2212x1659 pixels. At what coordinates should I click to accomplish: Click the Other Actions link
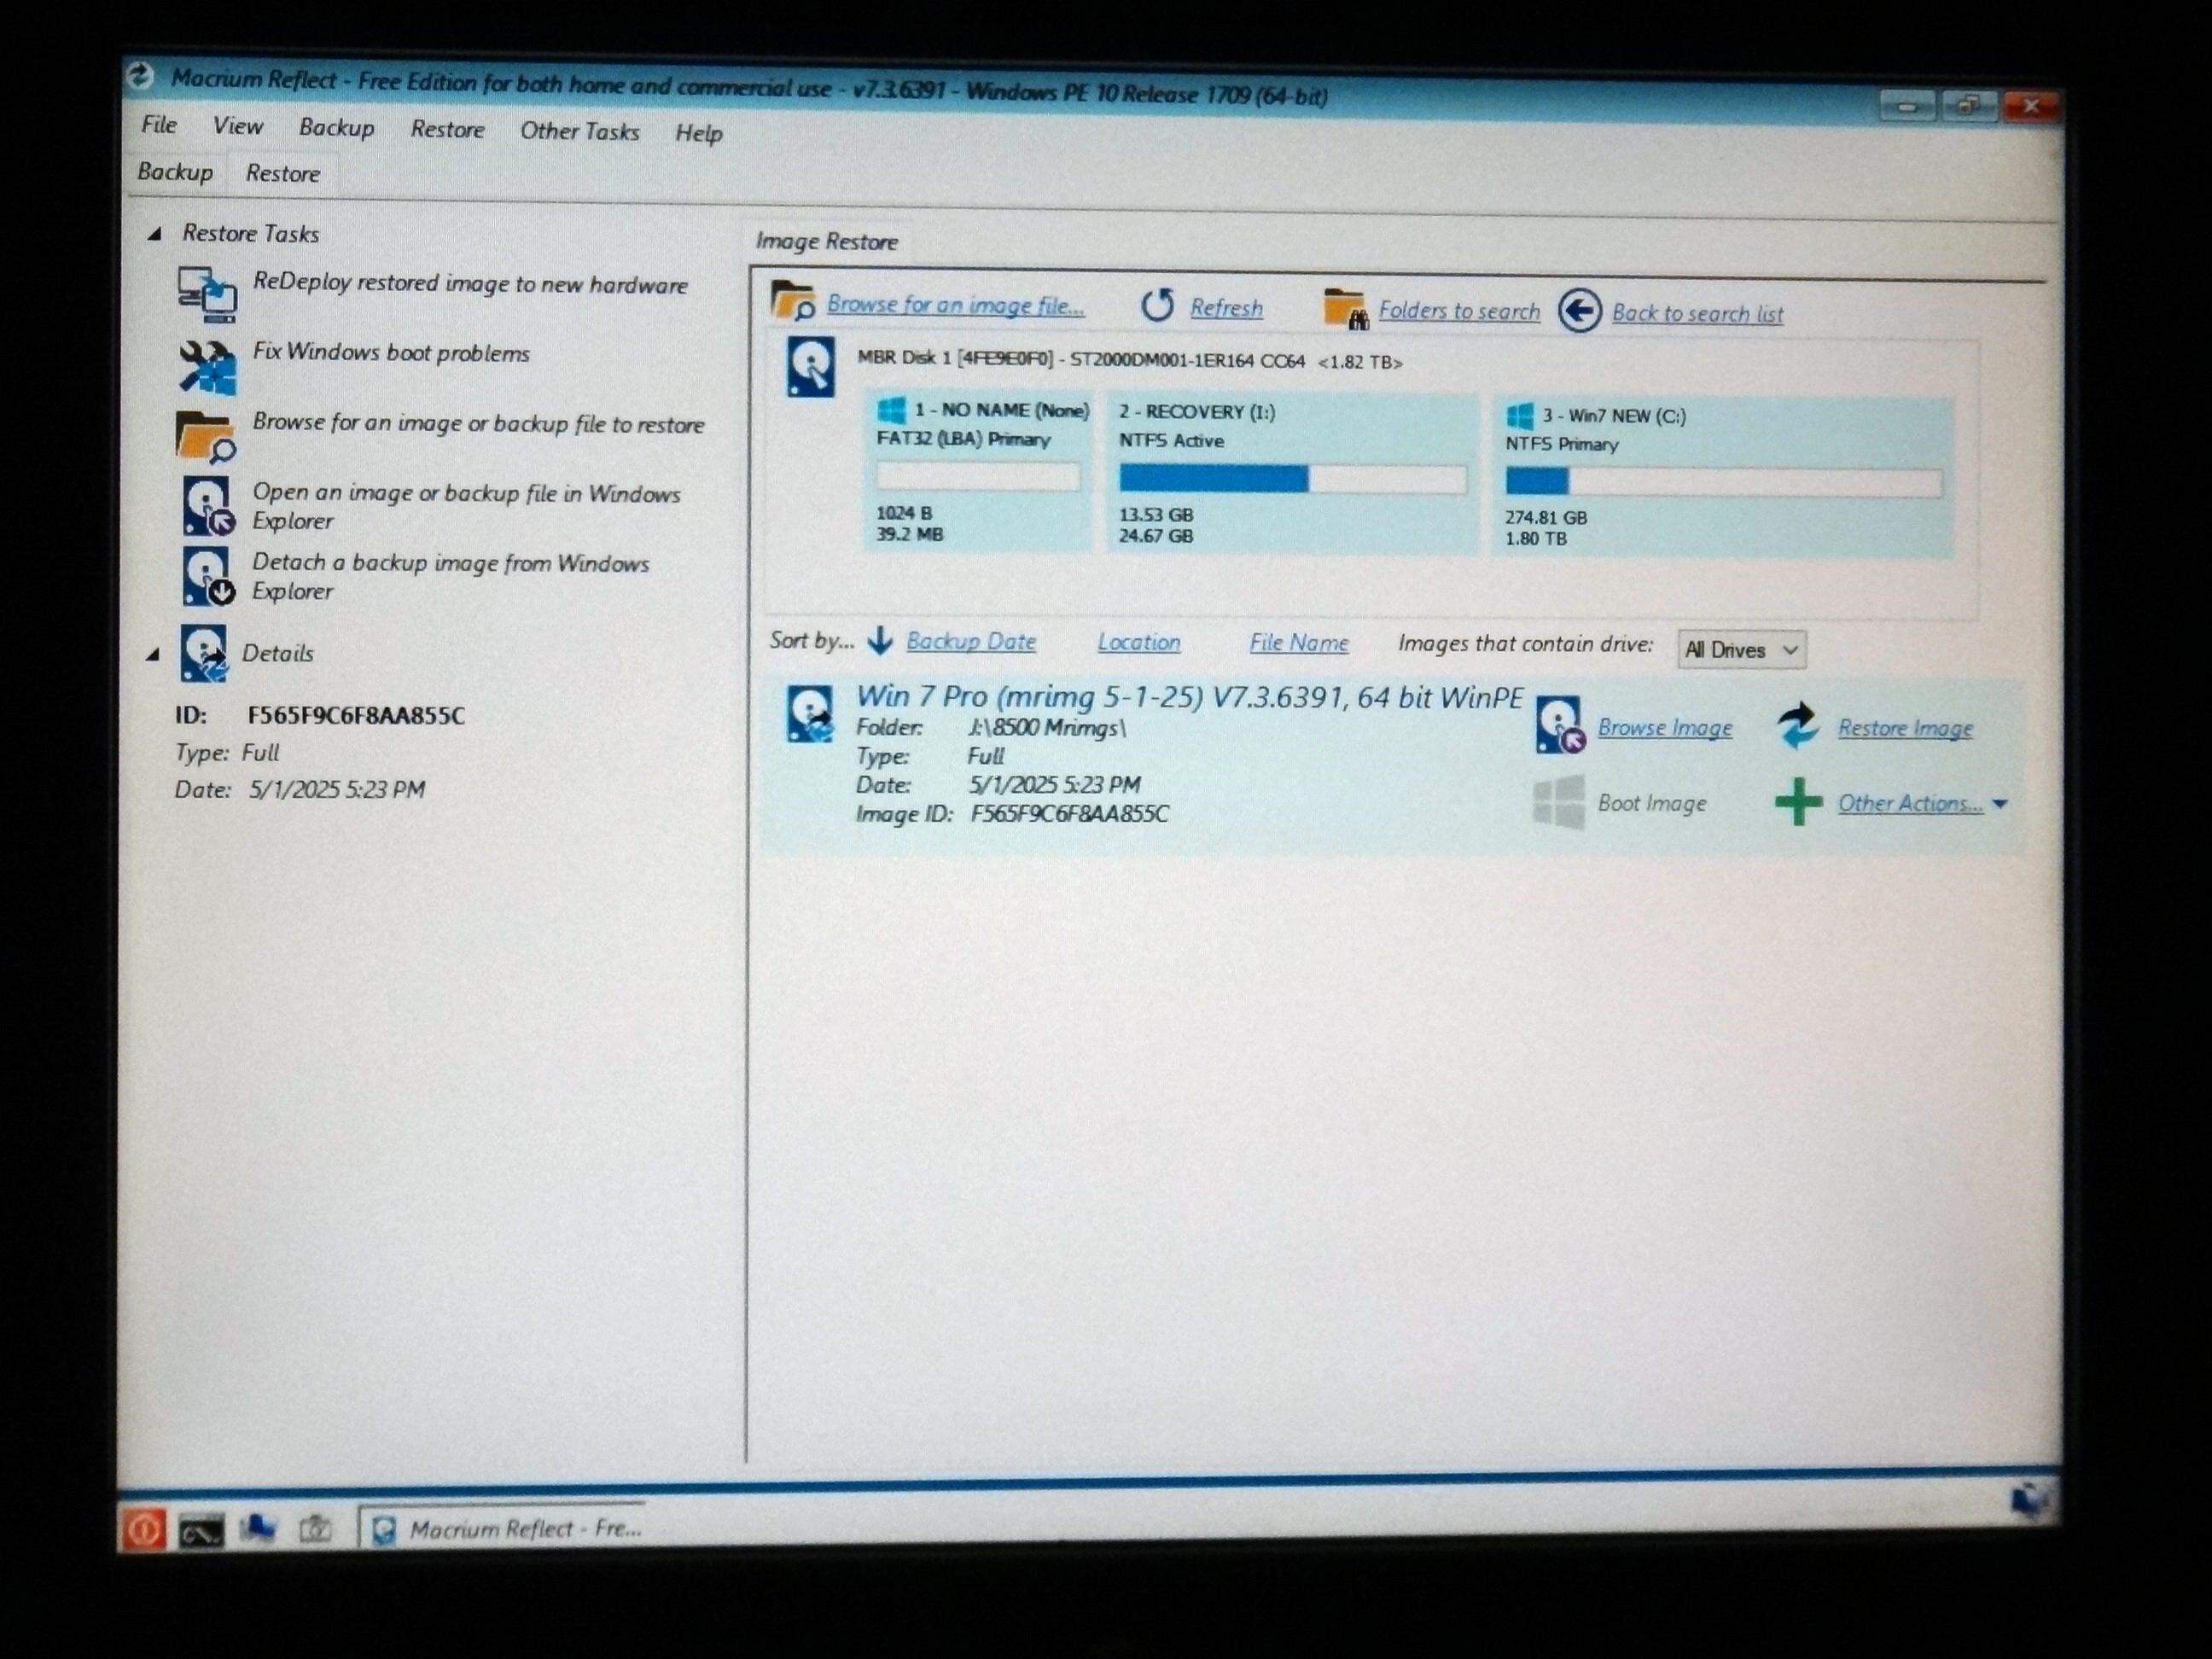[1910, 803]
